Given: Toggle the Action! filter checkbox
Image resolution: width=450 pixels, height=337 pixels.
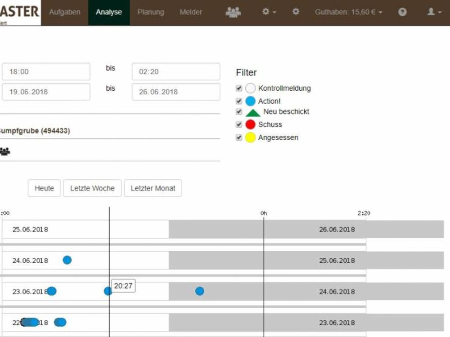Looking at the screenshot, I should click(x=239, y=101).
